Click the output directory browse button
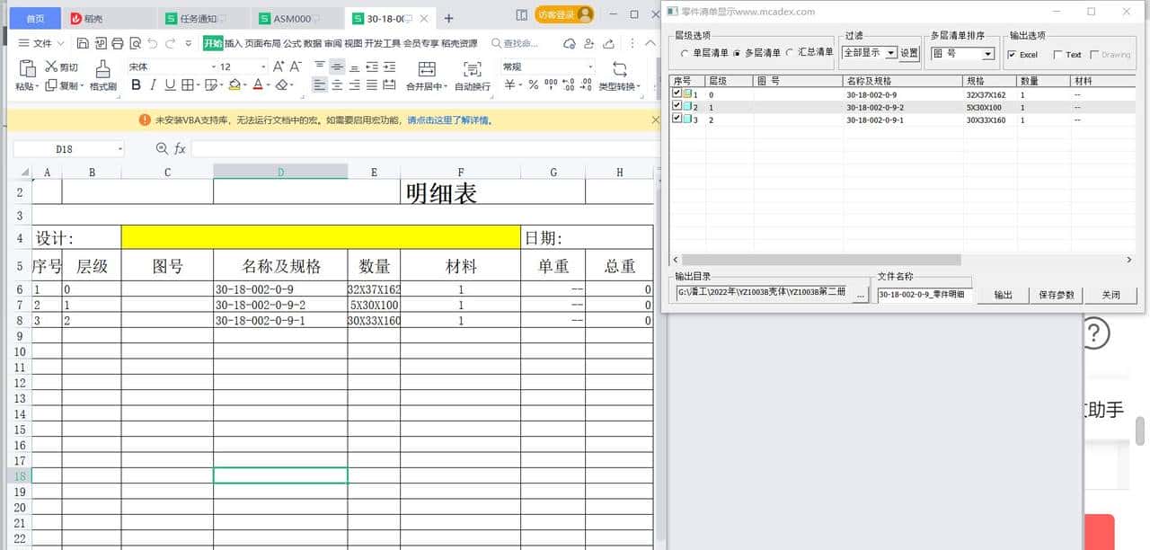 (860, 295)
